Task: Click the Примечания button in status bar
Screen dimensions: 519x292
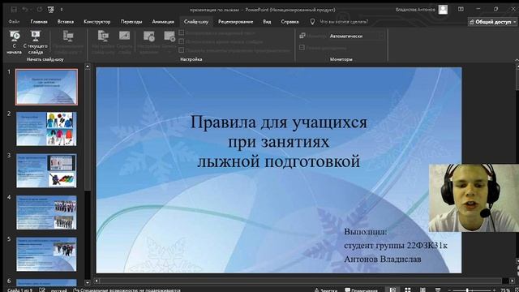Action: (361, 290)
